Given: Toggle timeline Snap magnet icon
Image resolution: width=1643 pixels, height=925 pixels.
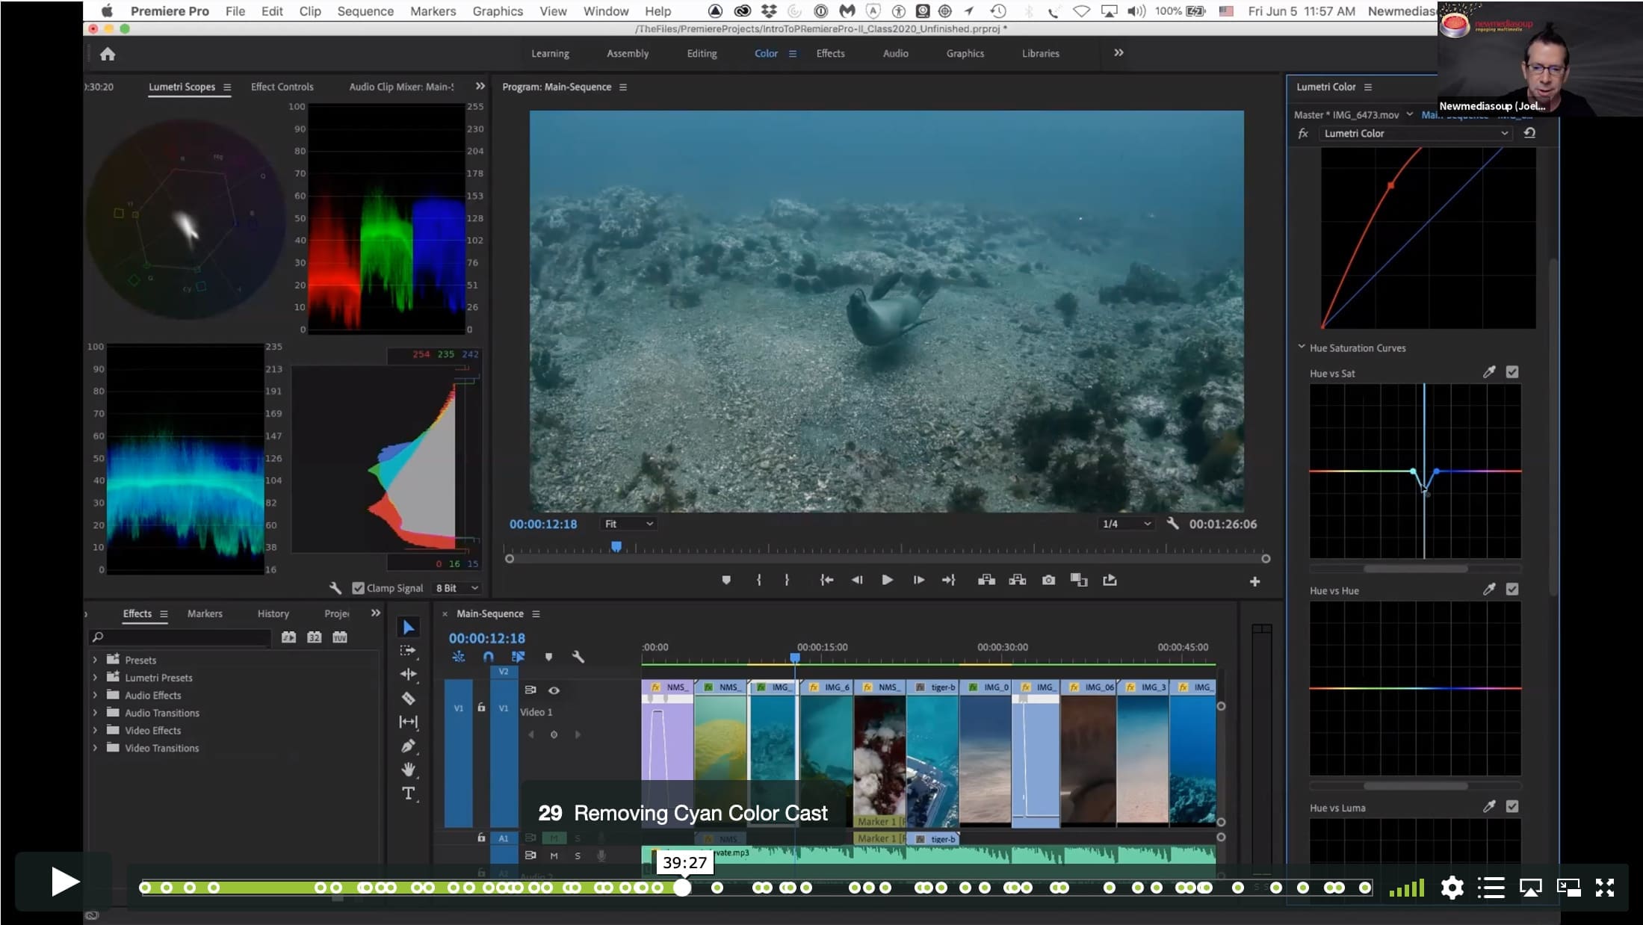Looking at the screenshot, I should 488,657.
